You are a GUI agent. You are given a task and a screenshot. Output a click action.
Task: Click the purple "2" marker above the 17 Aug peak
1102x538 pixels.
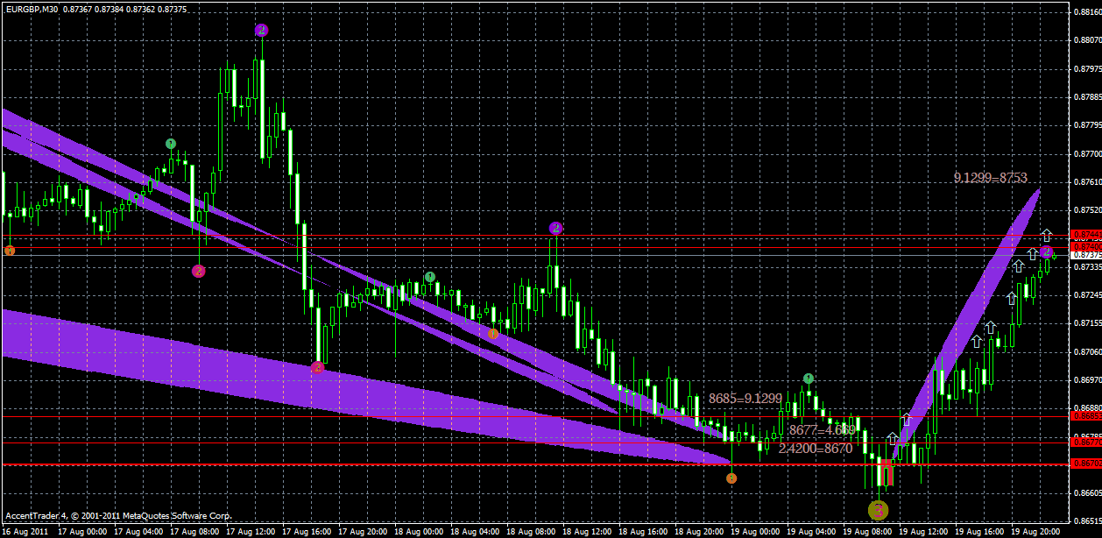(261, 29)
